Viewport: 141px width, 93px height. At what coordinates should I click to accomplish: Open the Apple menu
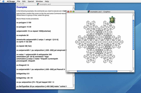tap(3, 1)
